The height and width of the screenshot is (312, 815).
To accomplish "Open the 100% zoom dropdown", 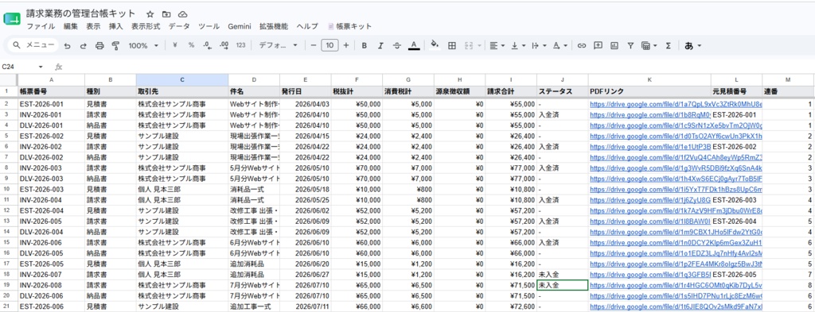I will tap(143, 45).
